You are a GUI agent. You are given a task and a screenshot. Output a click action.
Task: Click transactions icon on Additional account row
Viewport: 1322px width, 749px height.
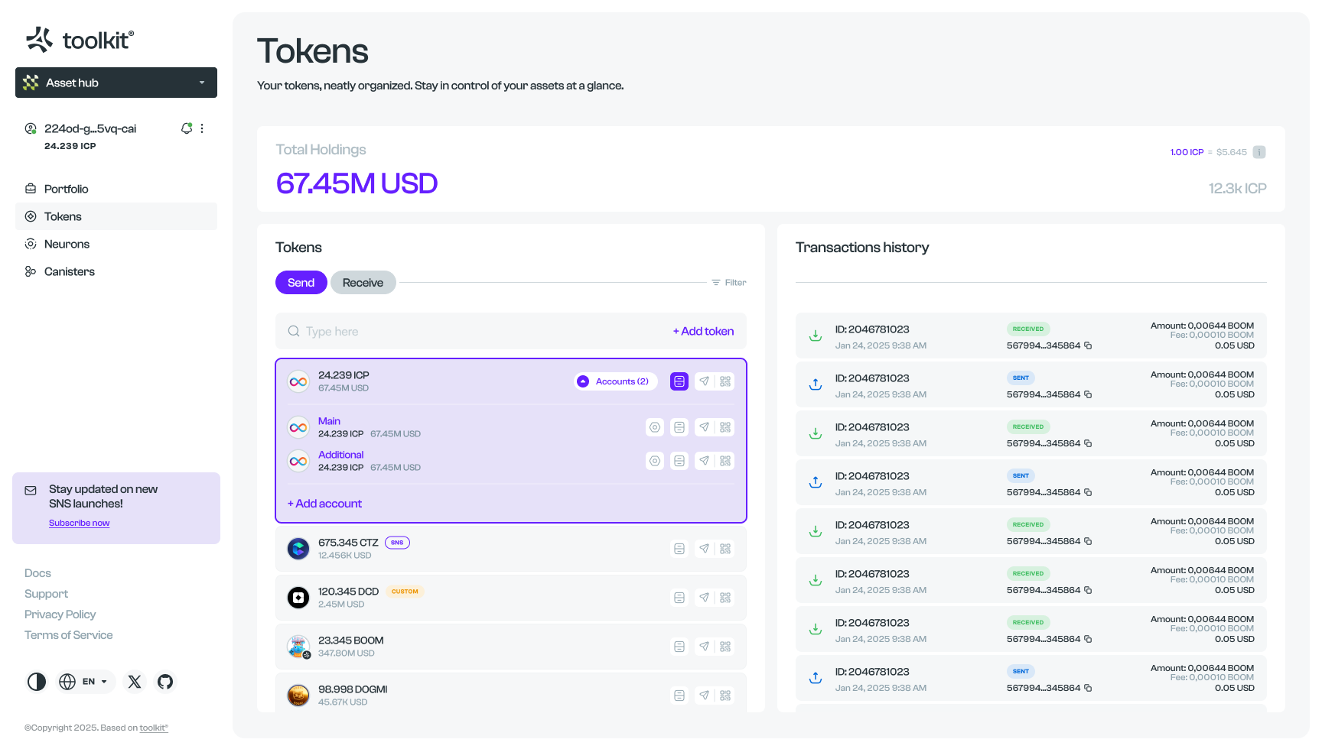click(679, 461)
